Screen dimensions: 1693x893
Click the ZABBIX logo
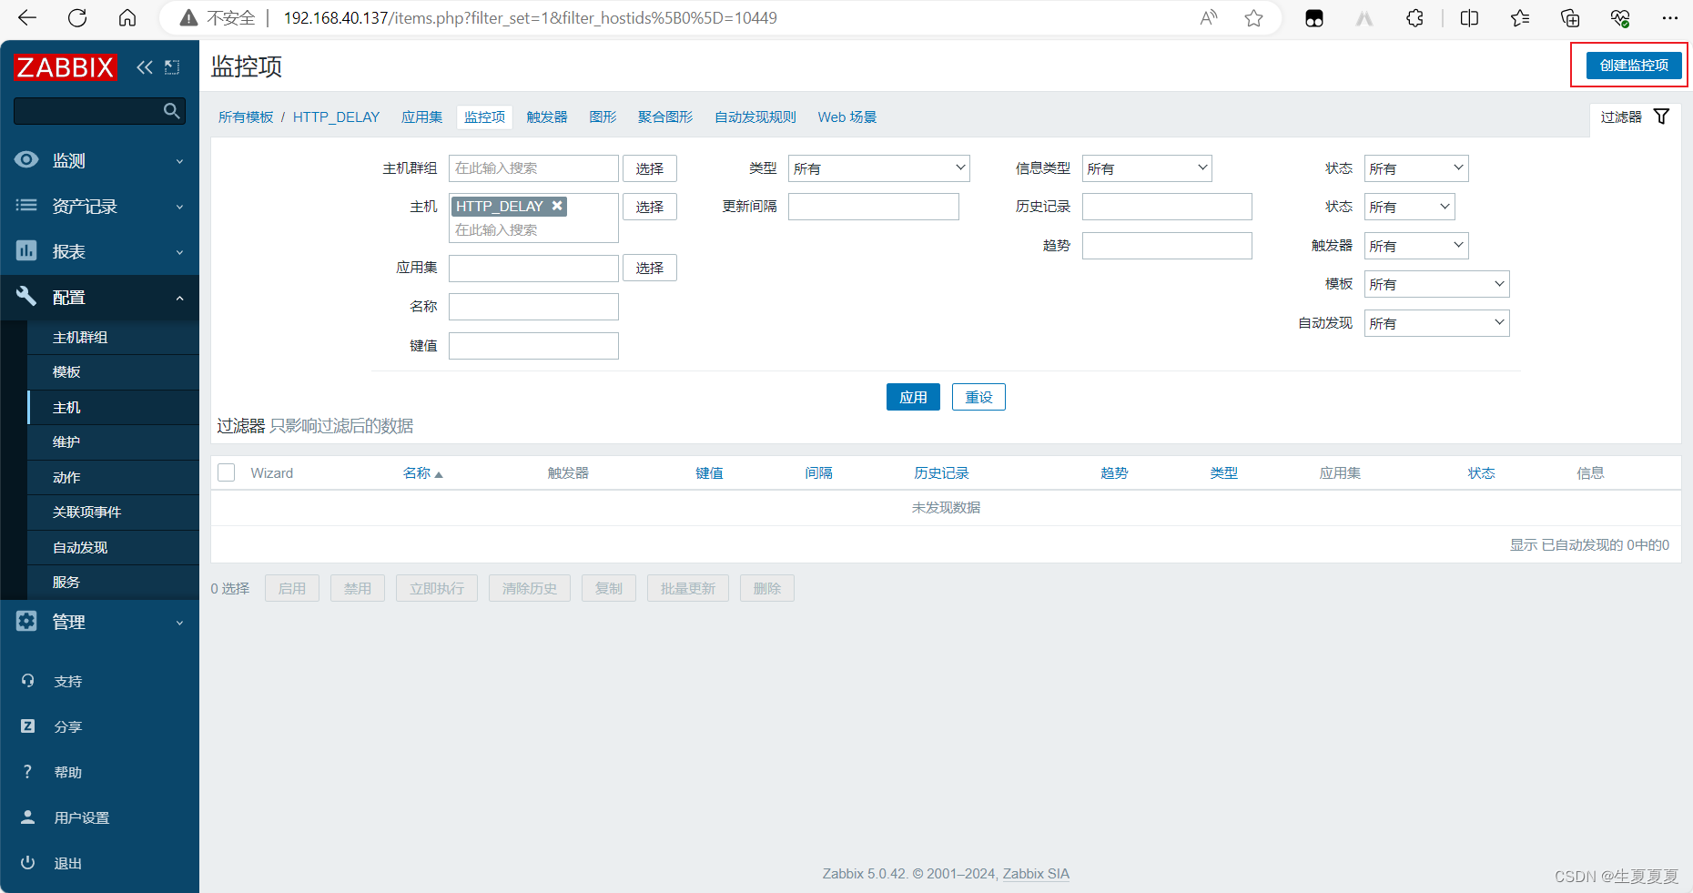tap(66, 67)
